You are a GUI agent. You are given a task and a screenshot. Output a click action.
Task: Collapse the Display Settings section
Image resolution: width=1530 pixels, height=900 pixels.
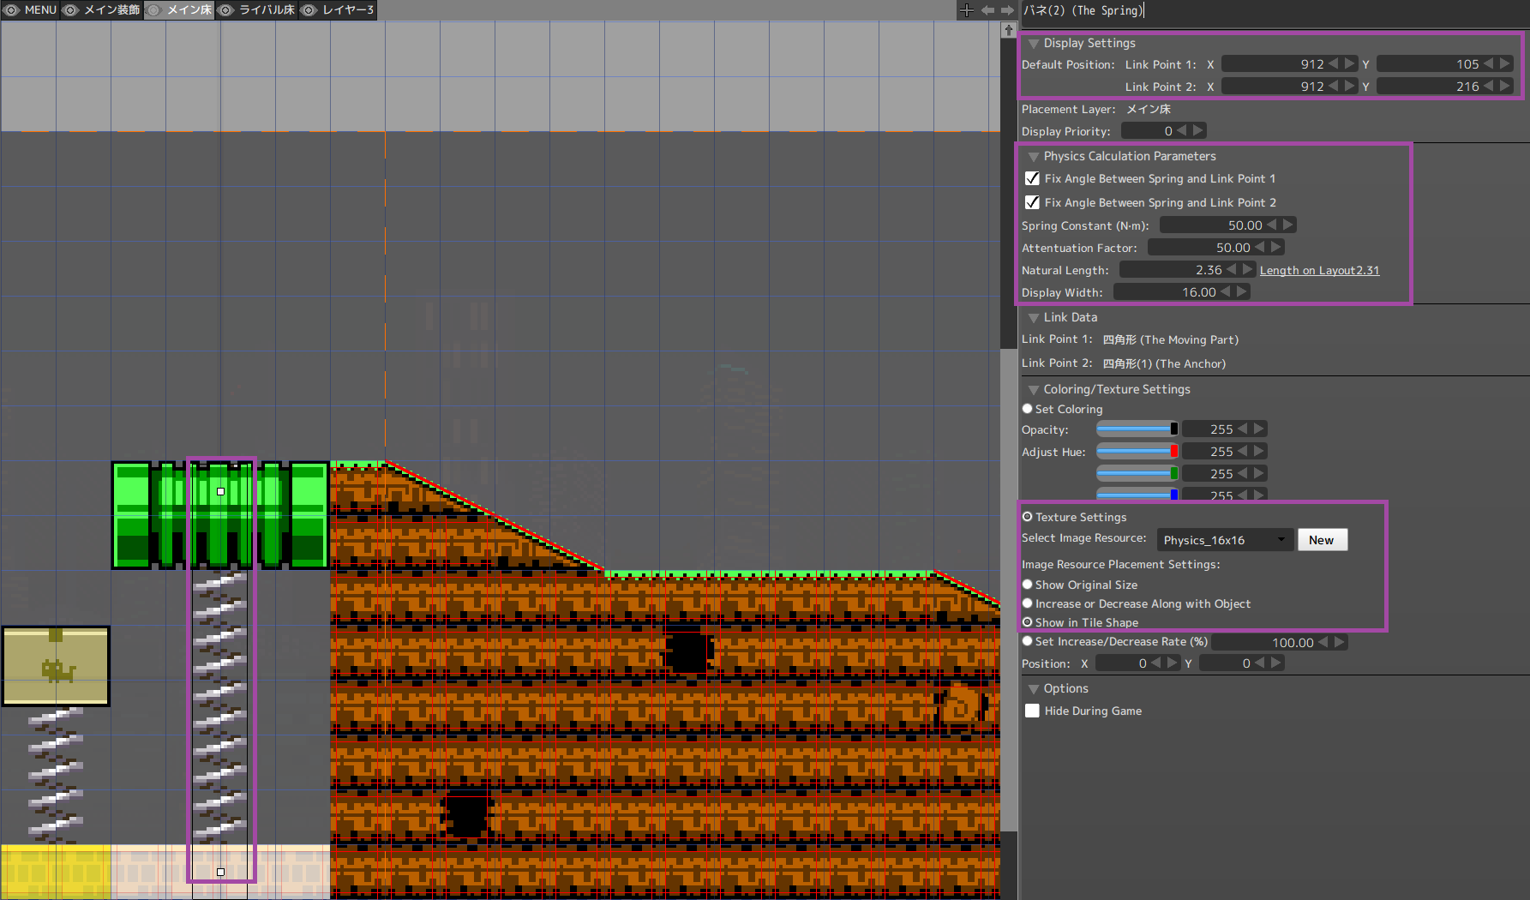pyautogui.click(x=1033, y=43)
